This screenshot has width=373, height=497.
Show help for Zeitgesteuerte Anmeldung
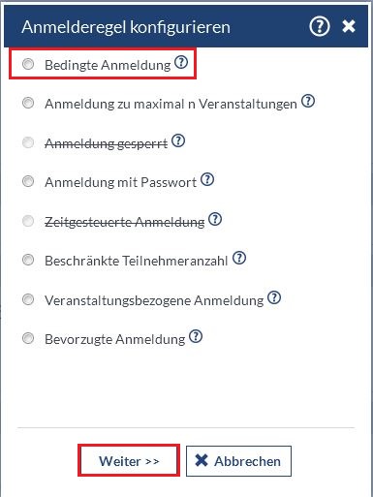point(215,219)
